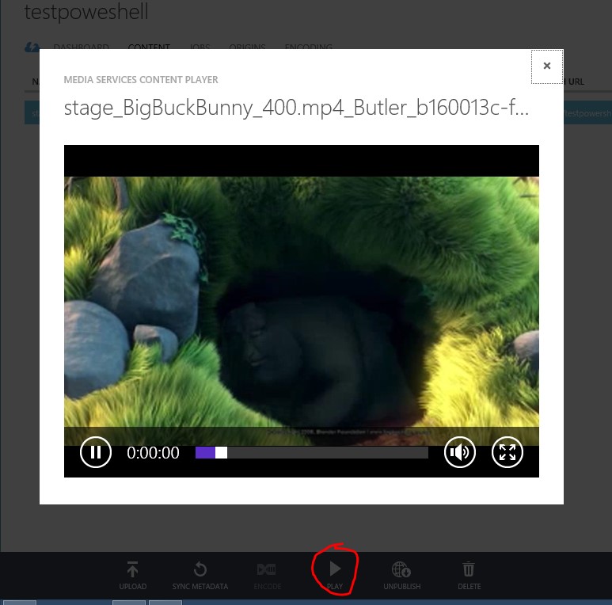
Task: Delete the selected asset via trash icon
Action: pyautogui.click(x=469, y=570)
